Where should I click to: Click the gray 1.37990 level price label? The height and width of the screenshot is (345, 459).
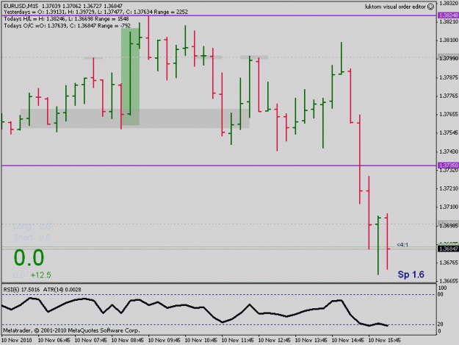point(448,58)
